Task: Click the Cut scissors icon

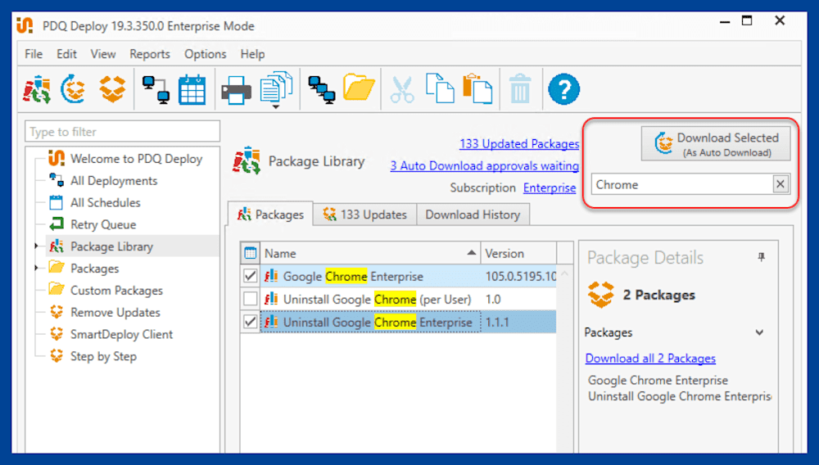Action: click(402, 89)
